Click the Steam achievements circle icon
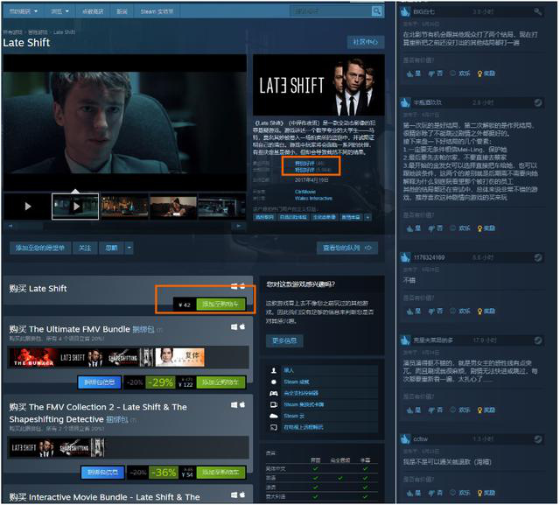 coord(274,382)
